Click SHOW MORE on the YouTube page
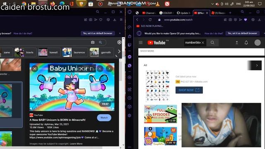Viewport: 265px width, 149px height. pos(147,51)
